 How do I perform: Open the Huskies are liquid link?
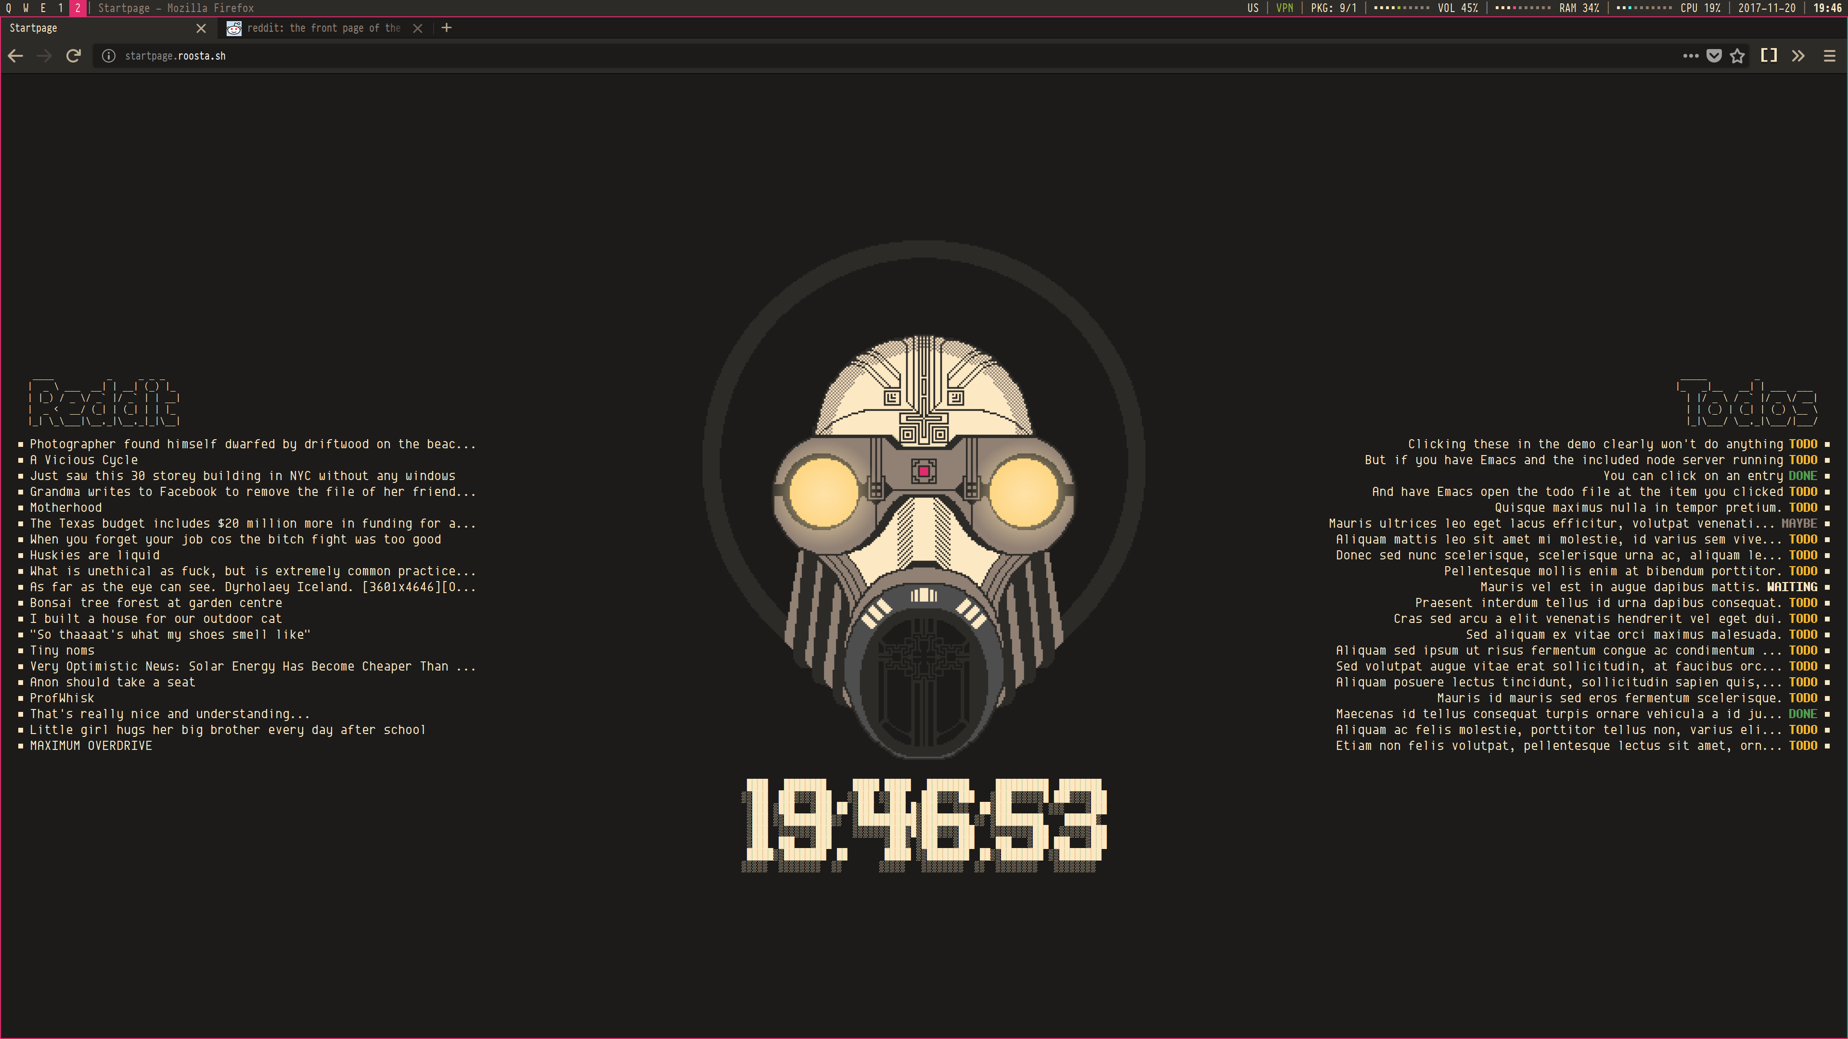[95, 556]
